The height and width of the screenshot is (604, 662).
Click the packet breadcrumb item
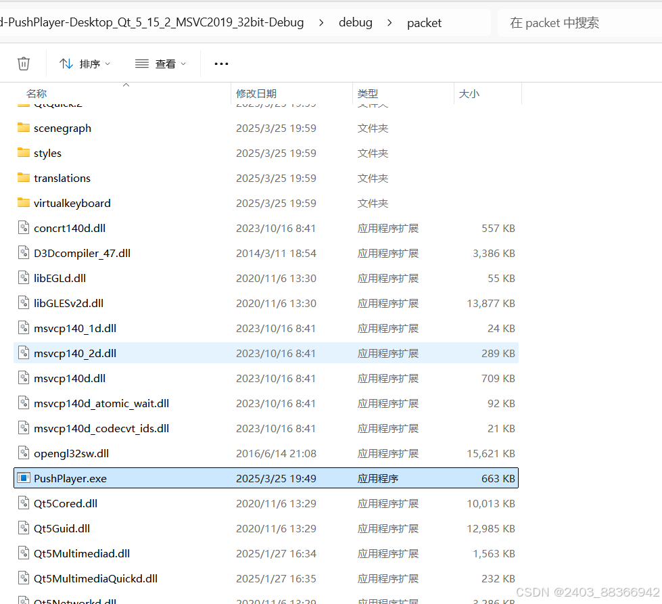424,22
